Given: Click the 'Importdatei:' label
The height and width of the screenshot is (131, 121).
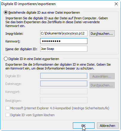Looking at the screenshot, I should click(14, 34).
